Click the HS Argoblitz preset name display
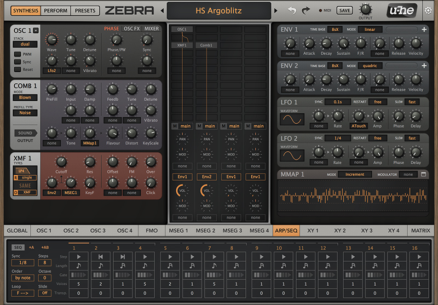The image size is (438, 305). tap(218, 10)
